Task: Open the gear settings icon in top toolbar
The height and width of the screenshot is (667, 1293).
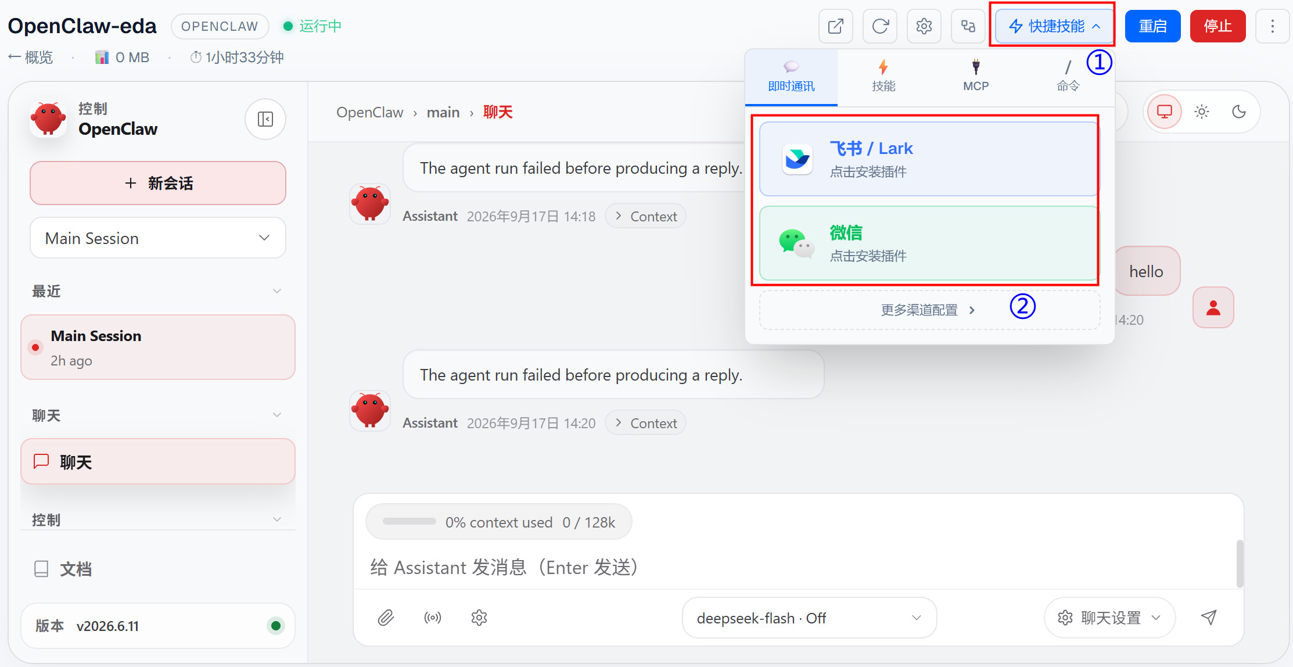Action: (924, 26)
